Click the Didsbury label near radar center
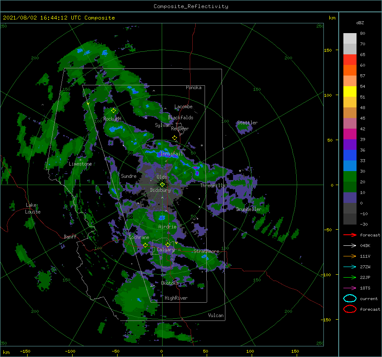Viewport: 382px width, 357px height. [x=160, y=190]
